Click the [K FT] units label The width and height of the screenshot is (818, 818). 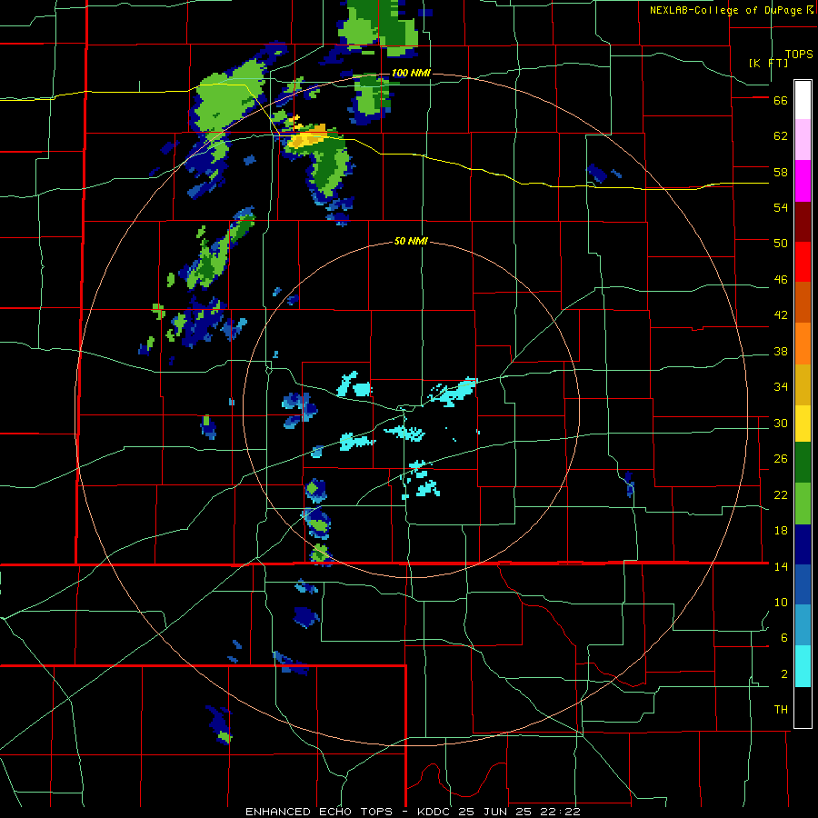point(768,63)
